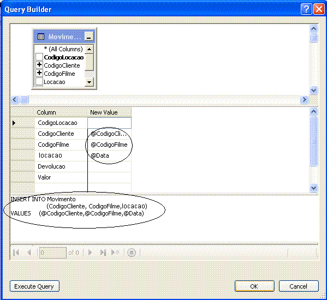Check the CodigoLocacao column checkbox
Image resolution: width=327 pixels, height=300 pixels.
39,57
